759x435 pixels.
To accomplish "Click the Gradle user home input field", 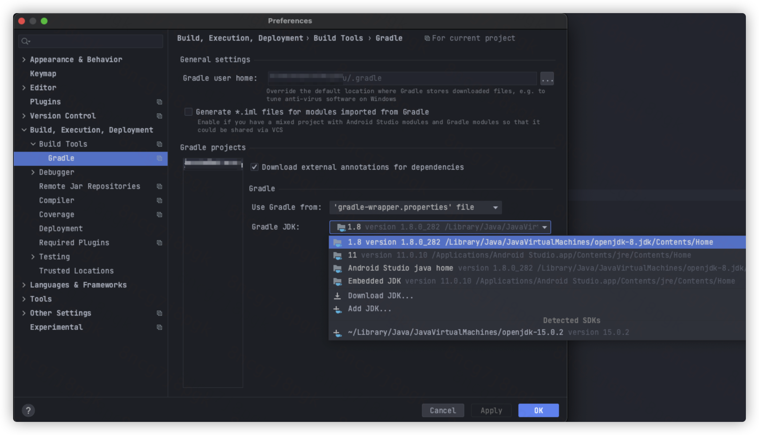I will coord(401,78).
